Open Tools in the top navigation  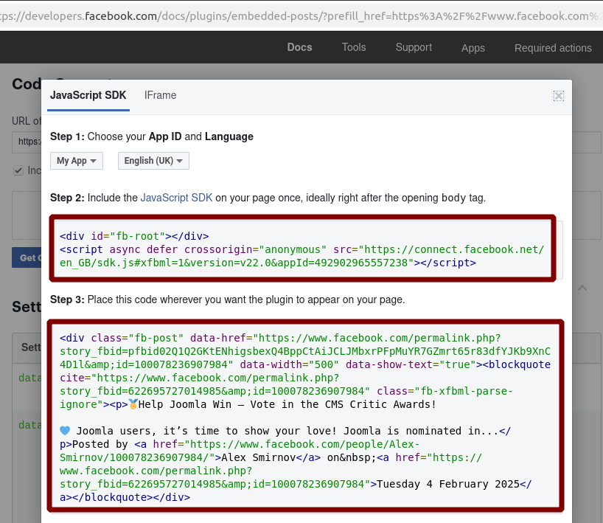[354, 47]
